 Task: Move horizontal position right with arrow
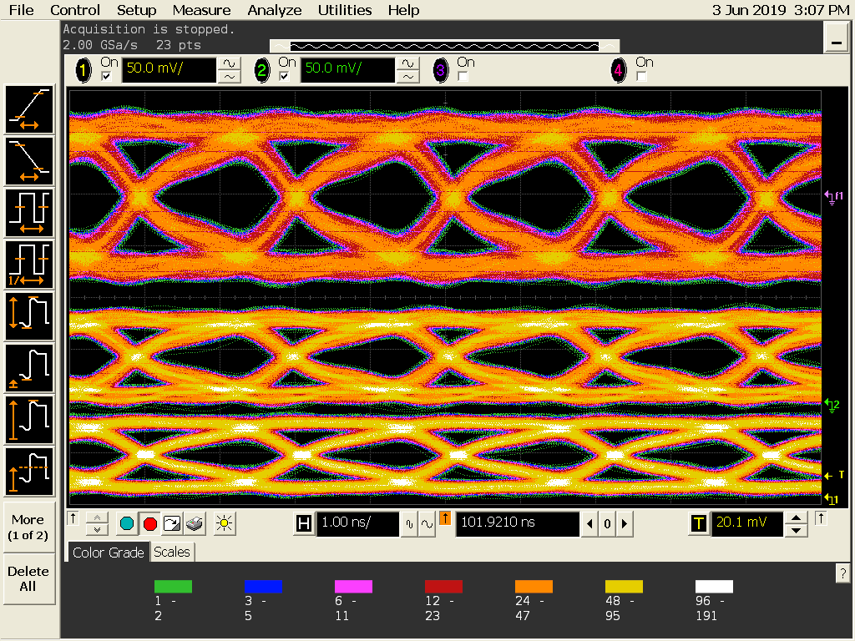625,524
